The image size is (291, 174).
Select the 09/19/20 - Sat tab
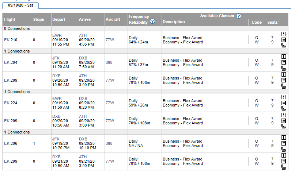click(x=20, y=5)
